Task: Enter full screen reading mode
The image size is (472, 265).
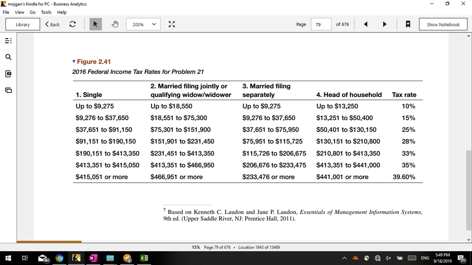Action: click(171, 24)
